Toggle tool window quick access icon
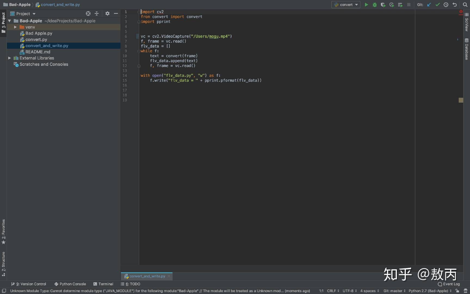The height and width of the screenshot is (294, 470). (x=4, y=291)
